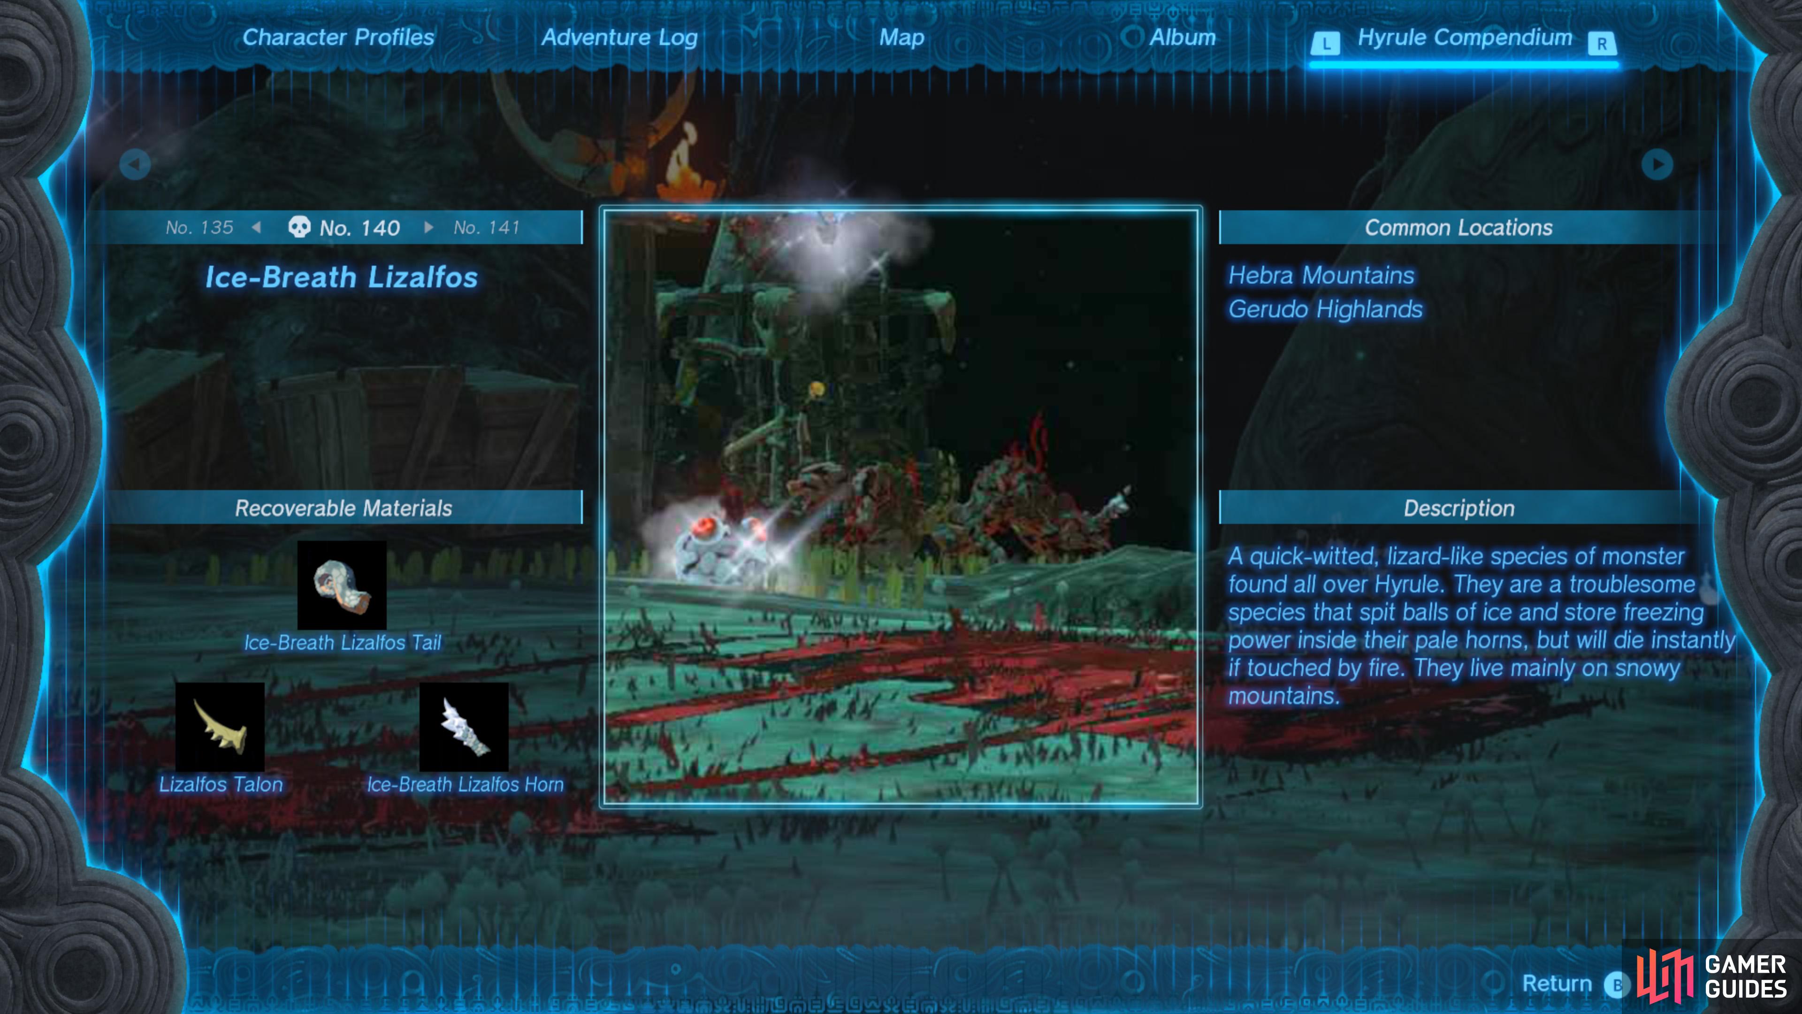Go to next page with the round right arrow
The image size is (1802, 1014).
click(1657, 164)
